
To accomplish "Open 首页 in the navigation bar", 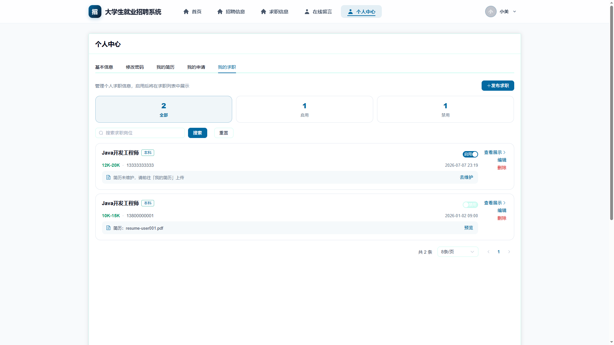I will click(193, 11).
